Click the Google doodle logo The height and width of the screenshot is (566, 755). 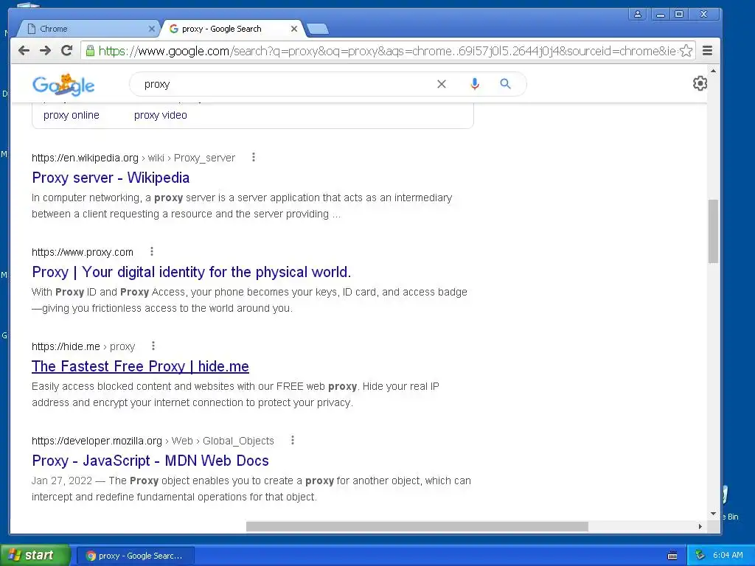[x=63, y=85]
